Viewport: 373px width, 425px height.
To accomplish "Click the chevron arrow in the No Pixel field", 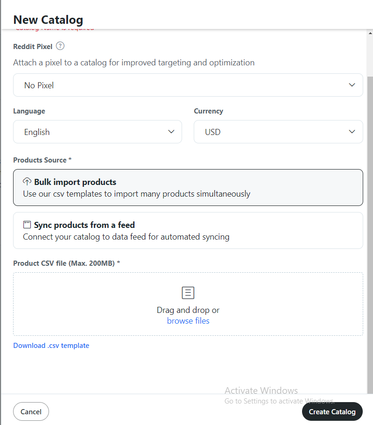I will pos(352,85).
